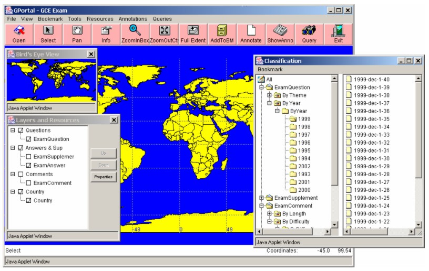The width and height of the screenshot is (429, 271).
Task: Choose the Pan hand tool
Action: [x=77, y=34]
